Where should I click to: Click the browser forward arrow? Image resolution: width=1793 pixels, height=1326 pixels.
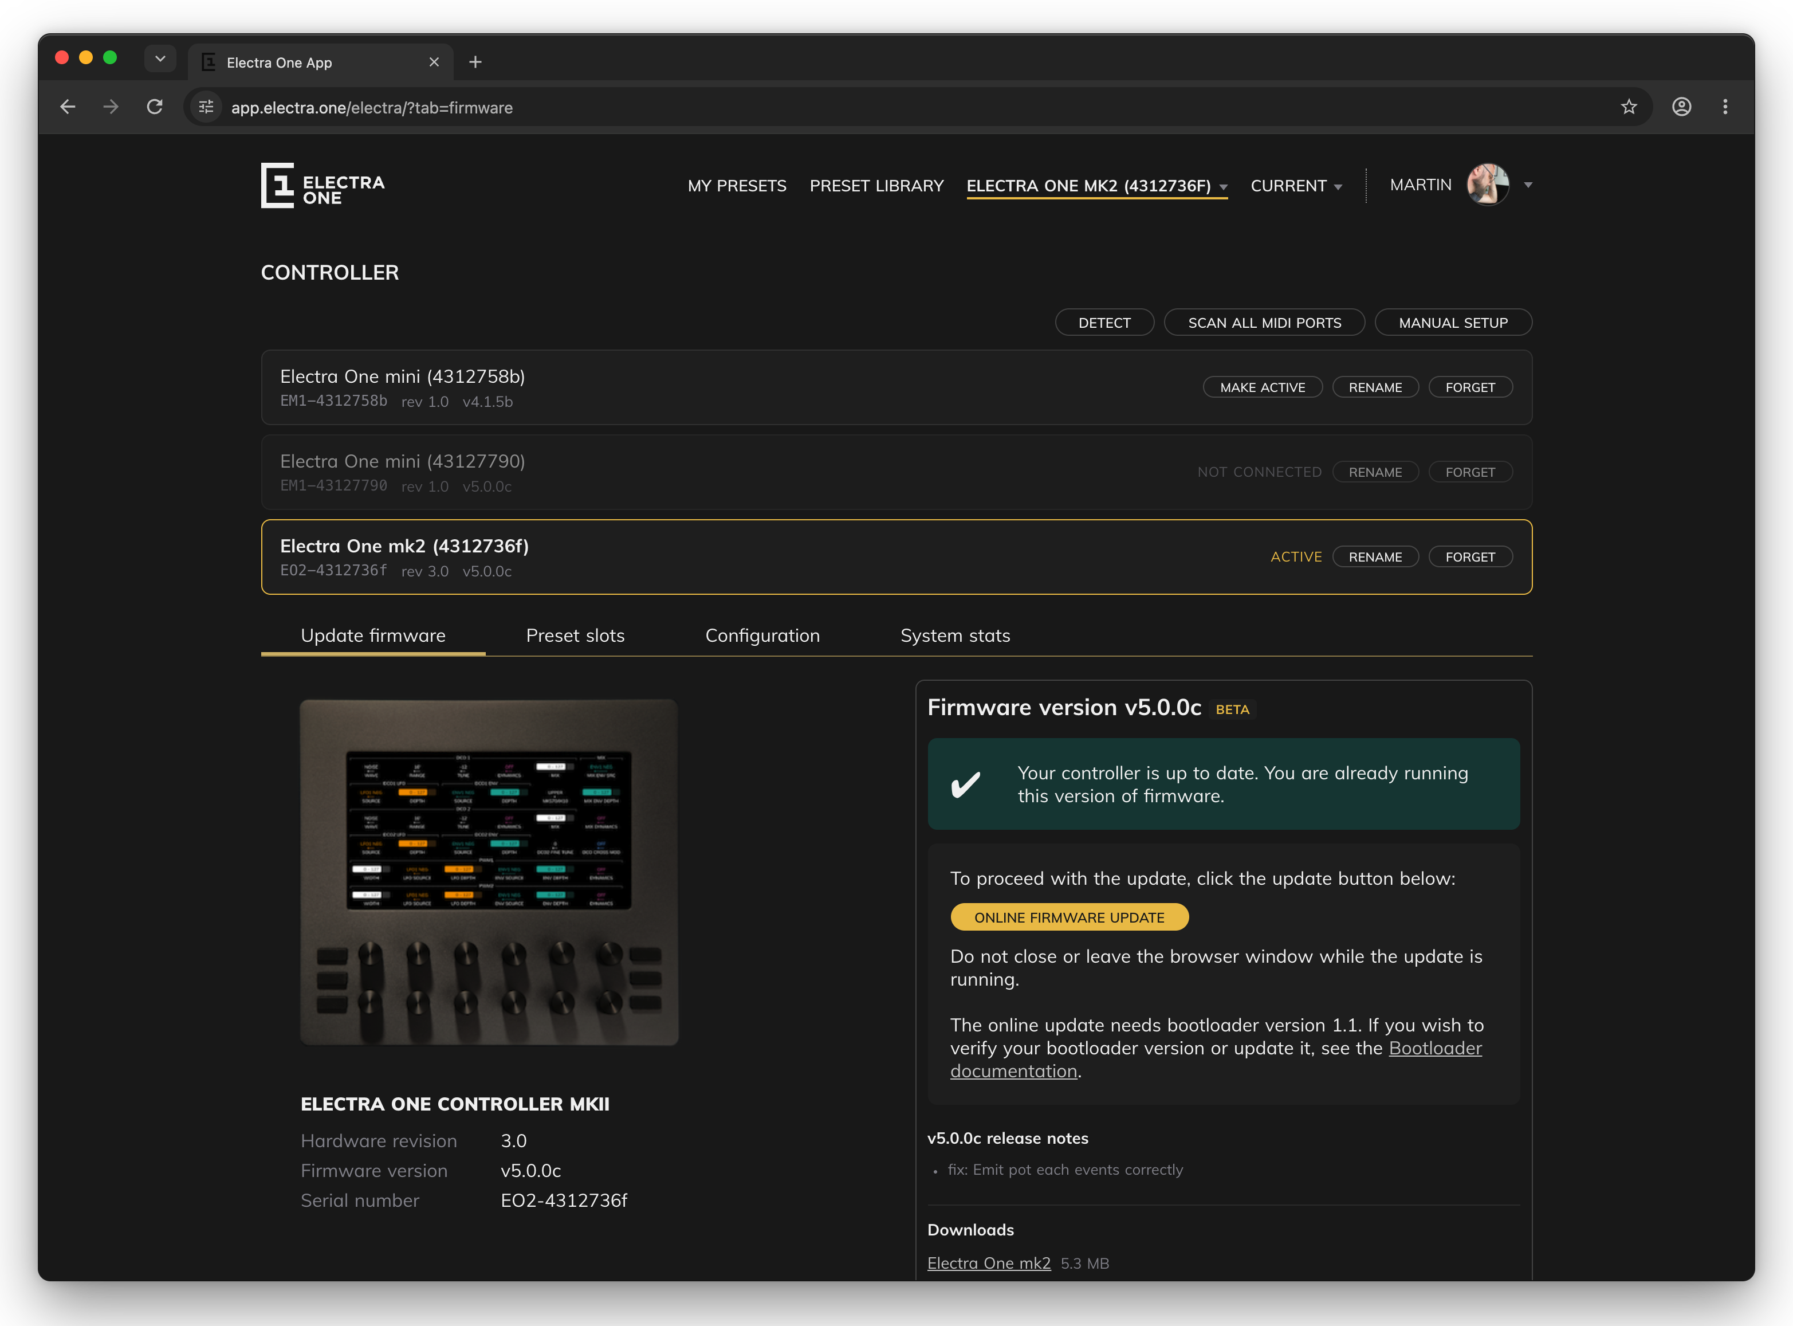coord(111,107)
